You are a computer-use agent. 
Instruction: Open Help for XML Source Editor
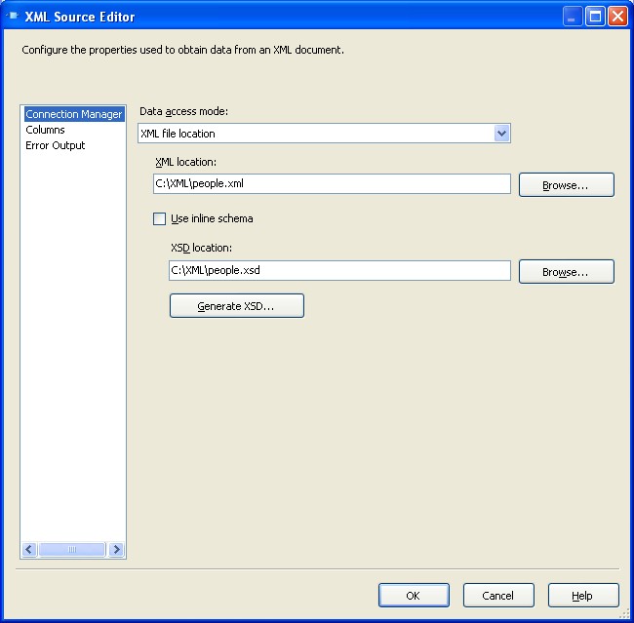(x=582, y=596)
